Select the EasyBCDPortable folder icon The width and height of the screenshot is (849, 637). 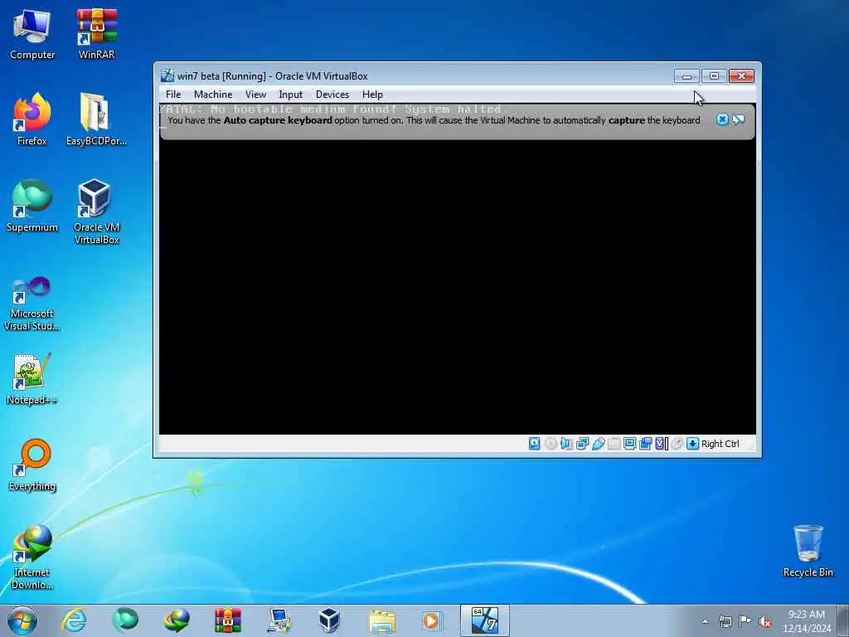[x=96, y=119]
